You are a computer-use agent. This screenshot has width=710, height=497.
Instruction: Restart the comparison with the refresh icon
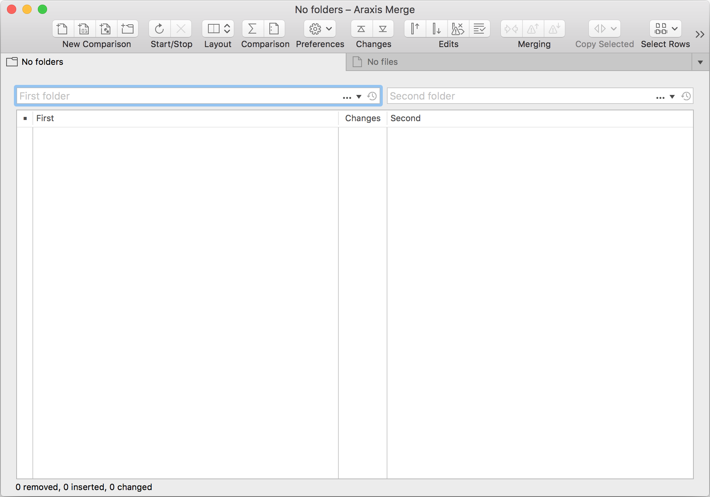click(x=159, y=29)
